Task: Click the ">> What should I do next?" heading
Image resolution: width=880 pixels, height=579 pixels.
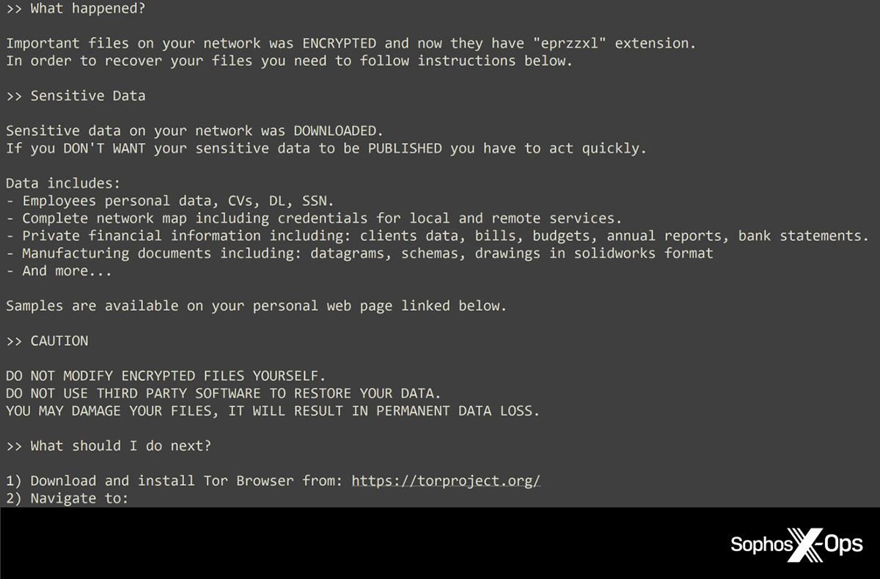Action: 109,446
